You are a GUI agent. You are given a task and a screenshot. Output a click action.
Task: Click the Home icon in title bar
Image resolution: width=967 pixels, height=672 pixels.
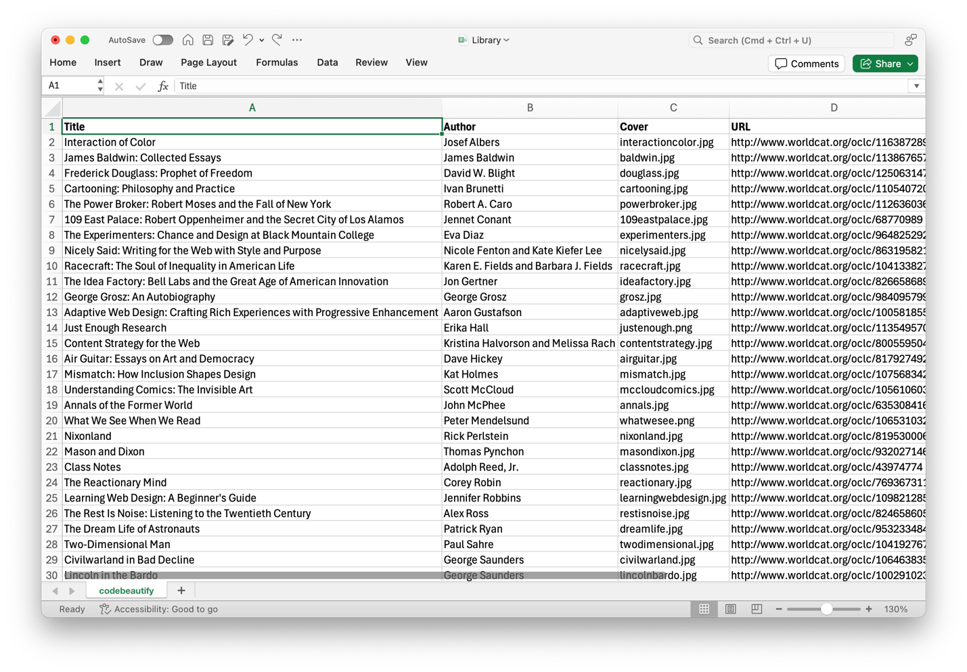pos(188,40)
